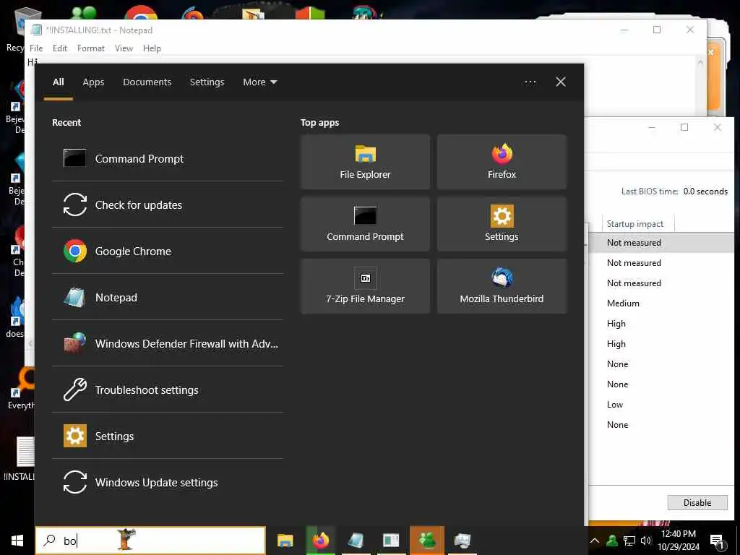Switch to the Apps search tab
The height and width of the screenshot is (555, 740).
coord(93,82)
